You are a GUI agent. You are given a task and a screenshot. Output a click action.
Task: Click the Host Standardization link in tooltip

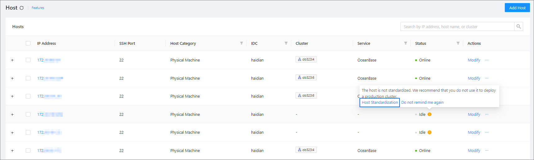[379, 103]
